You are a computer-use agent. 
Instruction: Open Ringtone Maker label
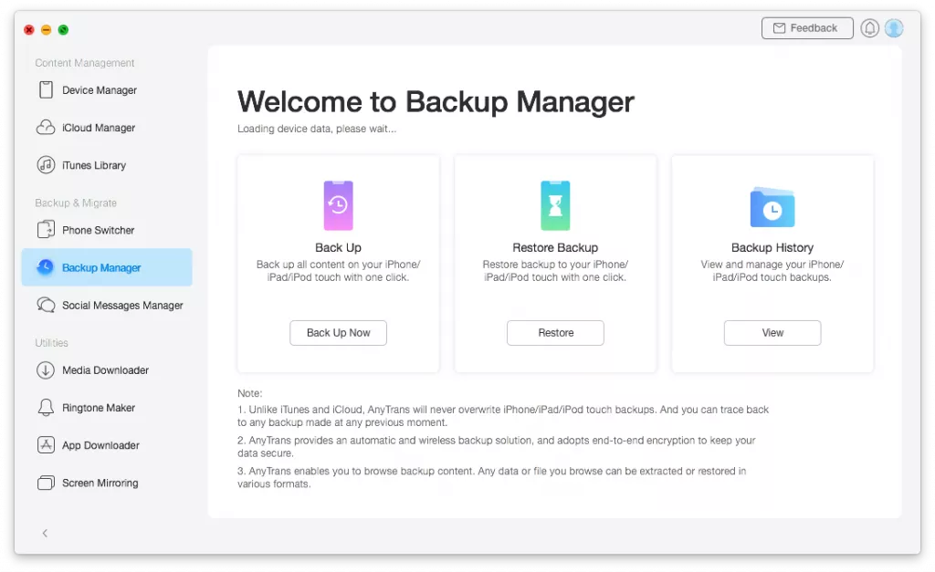point(99,408)
